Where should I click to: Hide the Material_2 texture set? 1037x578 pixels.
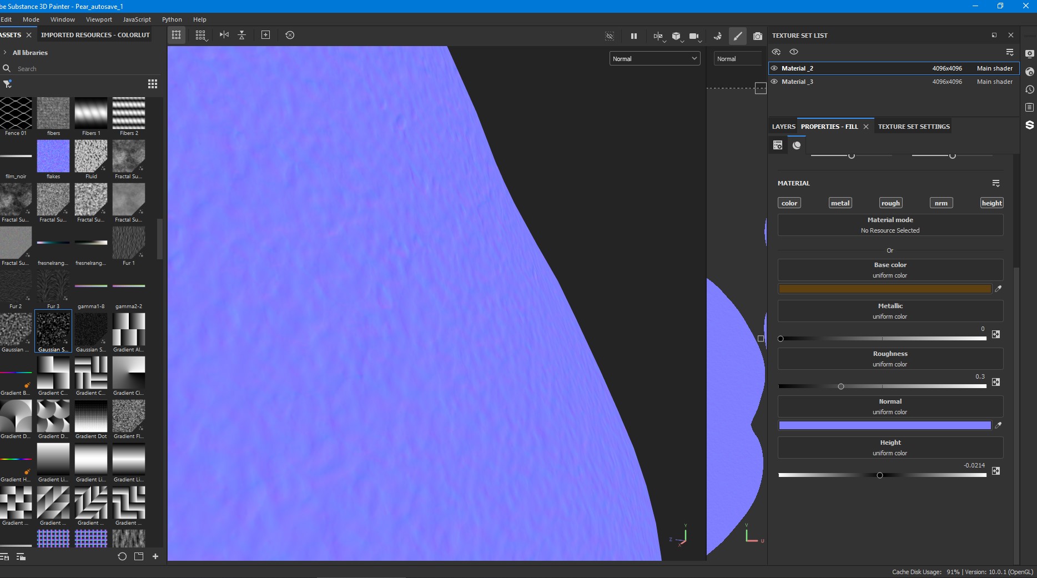[x=774, y=68]
